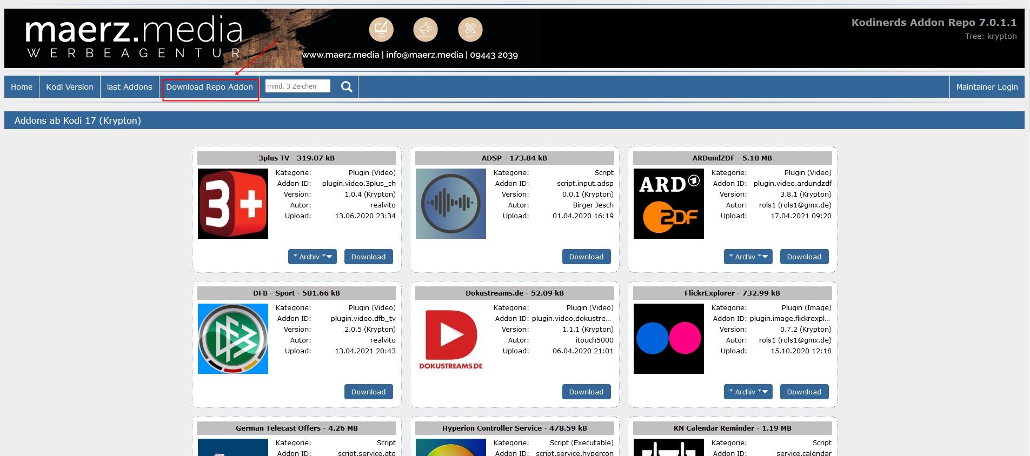The height and width of the screenshot is (456, 1030).
Task: Click the 'FlickrExplorer - 732.99 kB' title
Action: click(732, 293)
